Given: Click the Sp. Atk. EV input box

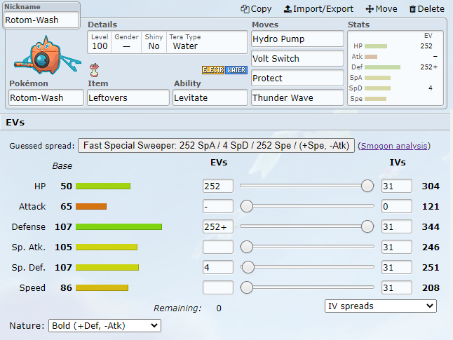Looking at the screenshot, I should pyautogui.click(x=218, y=247).
